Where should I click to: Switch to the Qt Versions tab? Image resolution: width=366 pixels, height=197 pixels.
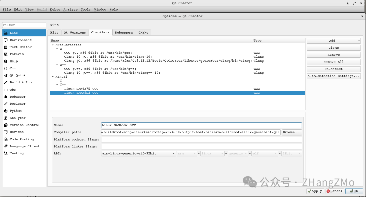[75, 32]
